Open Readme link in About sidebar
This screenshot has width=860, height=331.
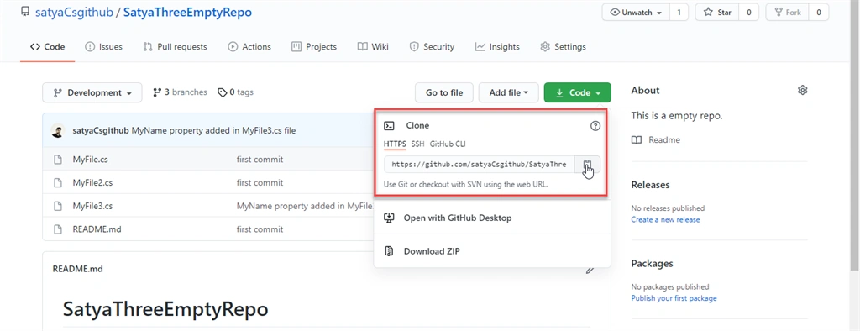(664, 140)
